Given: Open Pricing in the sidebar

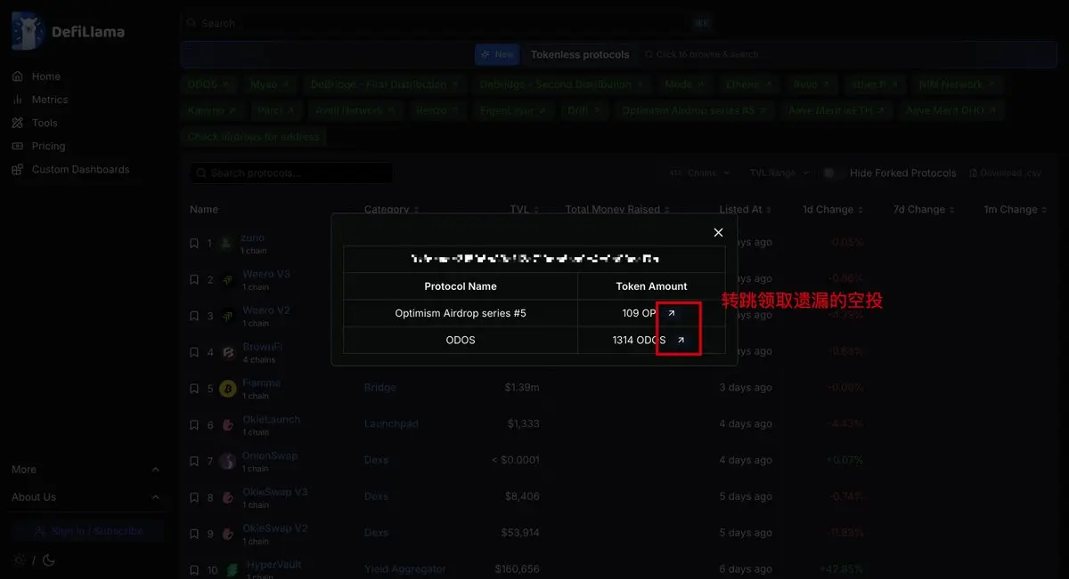Looking at the screenshot, I should point(48,146).
